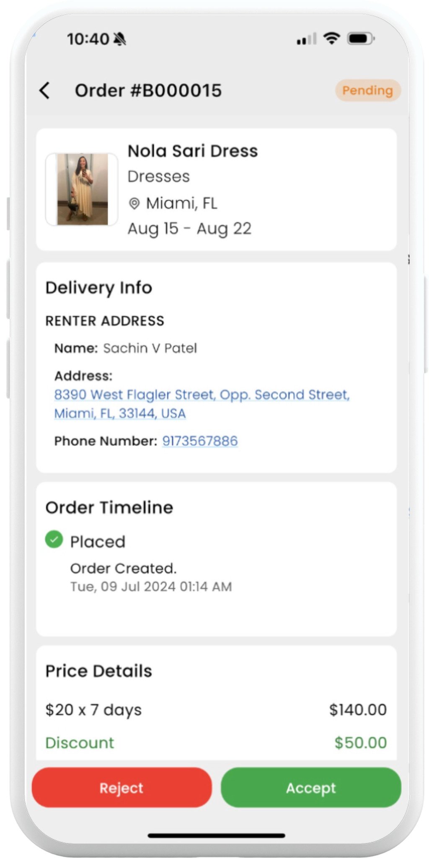Click the green Placed checkmark icon
The image size is (429, 858).
coord(54,540)
